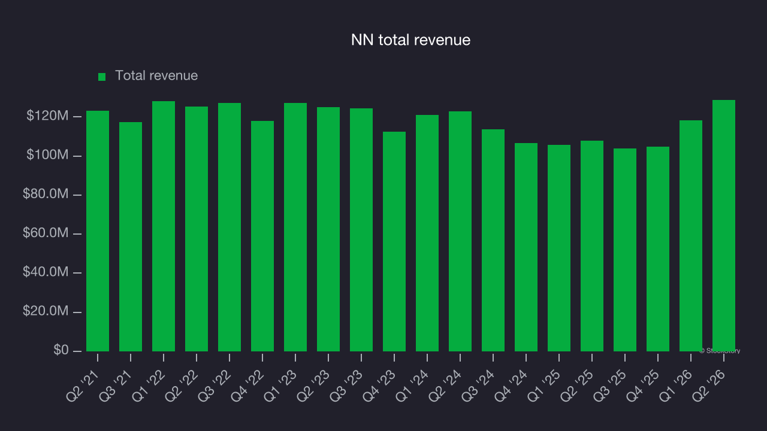Choose the green bar for Q1 '26
The width and height of the screenshot is (767, 431).
(x=691, y=236)
